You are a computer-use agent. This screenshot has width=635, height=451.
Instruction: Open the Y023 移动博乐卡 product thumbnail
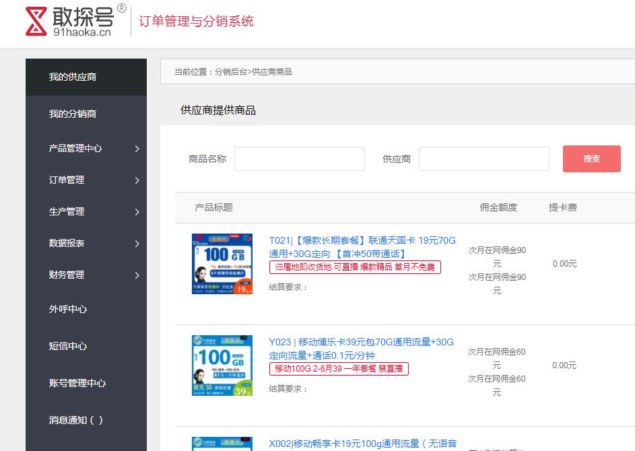coord(222,366)
